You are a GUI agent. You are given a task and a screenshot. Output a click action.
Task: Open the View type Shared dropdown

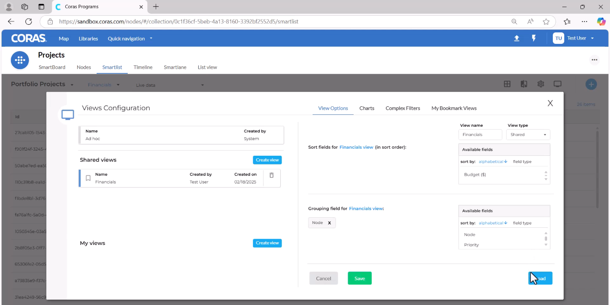click(528, 134)
